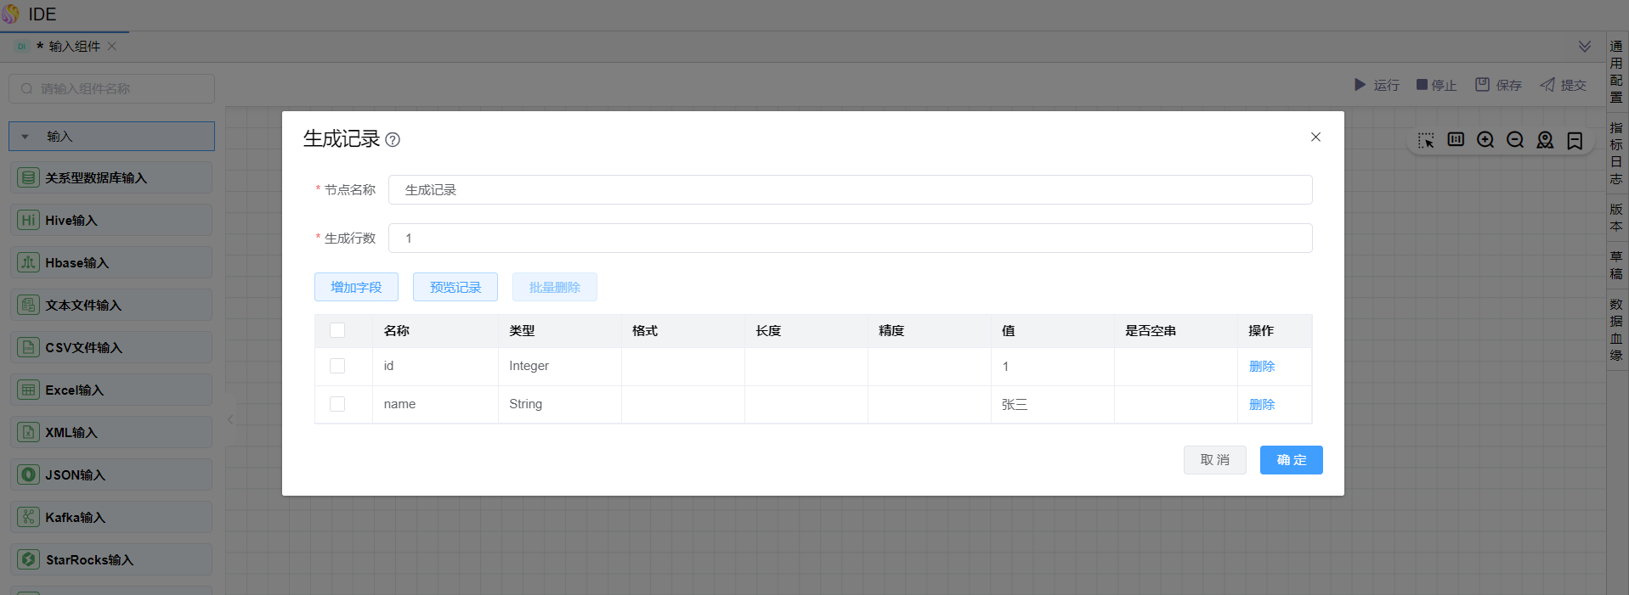This screenshot has height=595, width=1629.
Task: Click the Excel输入 component icon
Action: coord(29,390)
